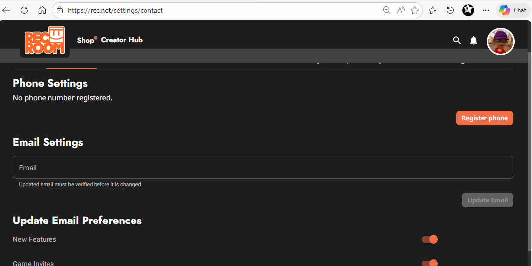Toggle the New Features email preference

coord(430,240)
